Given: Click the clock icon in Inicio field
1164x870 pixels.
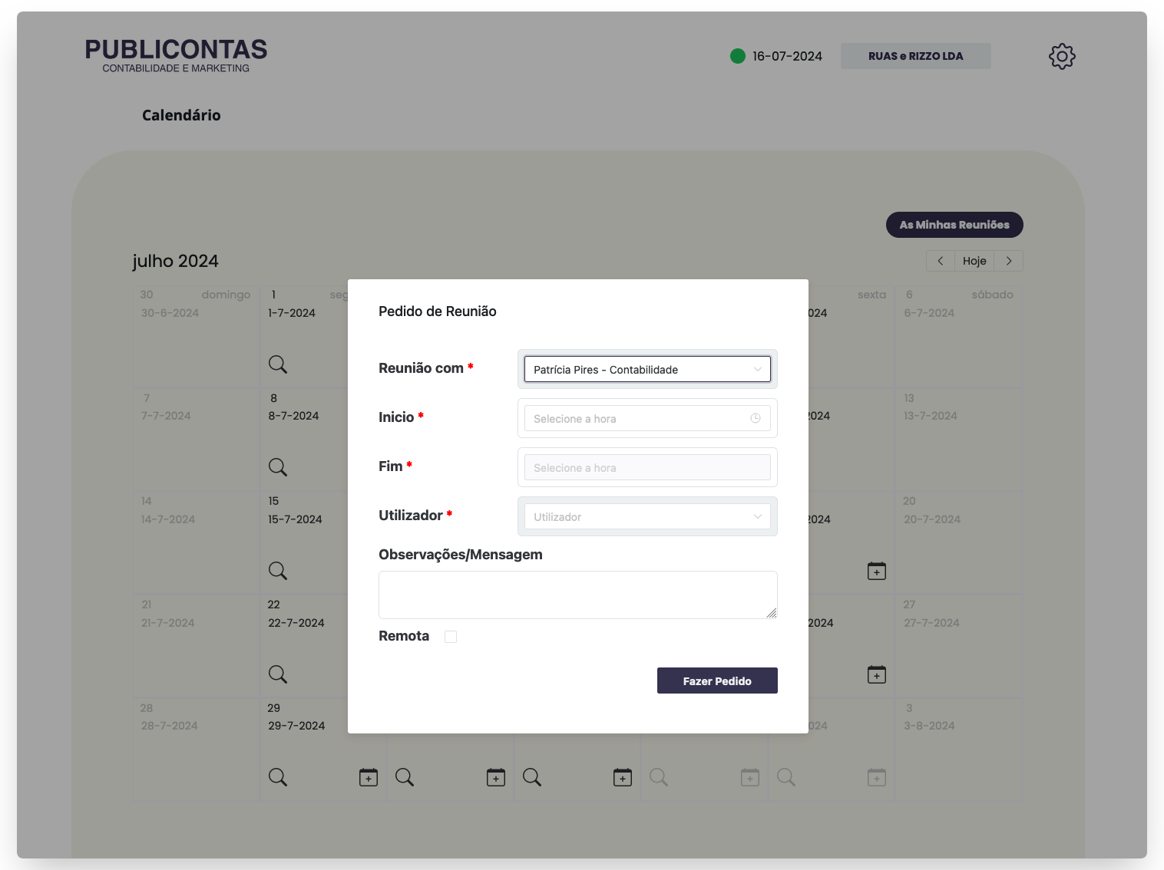Looking at the screenshot, I should tap(756, 418).
